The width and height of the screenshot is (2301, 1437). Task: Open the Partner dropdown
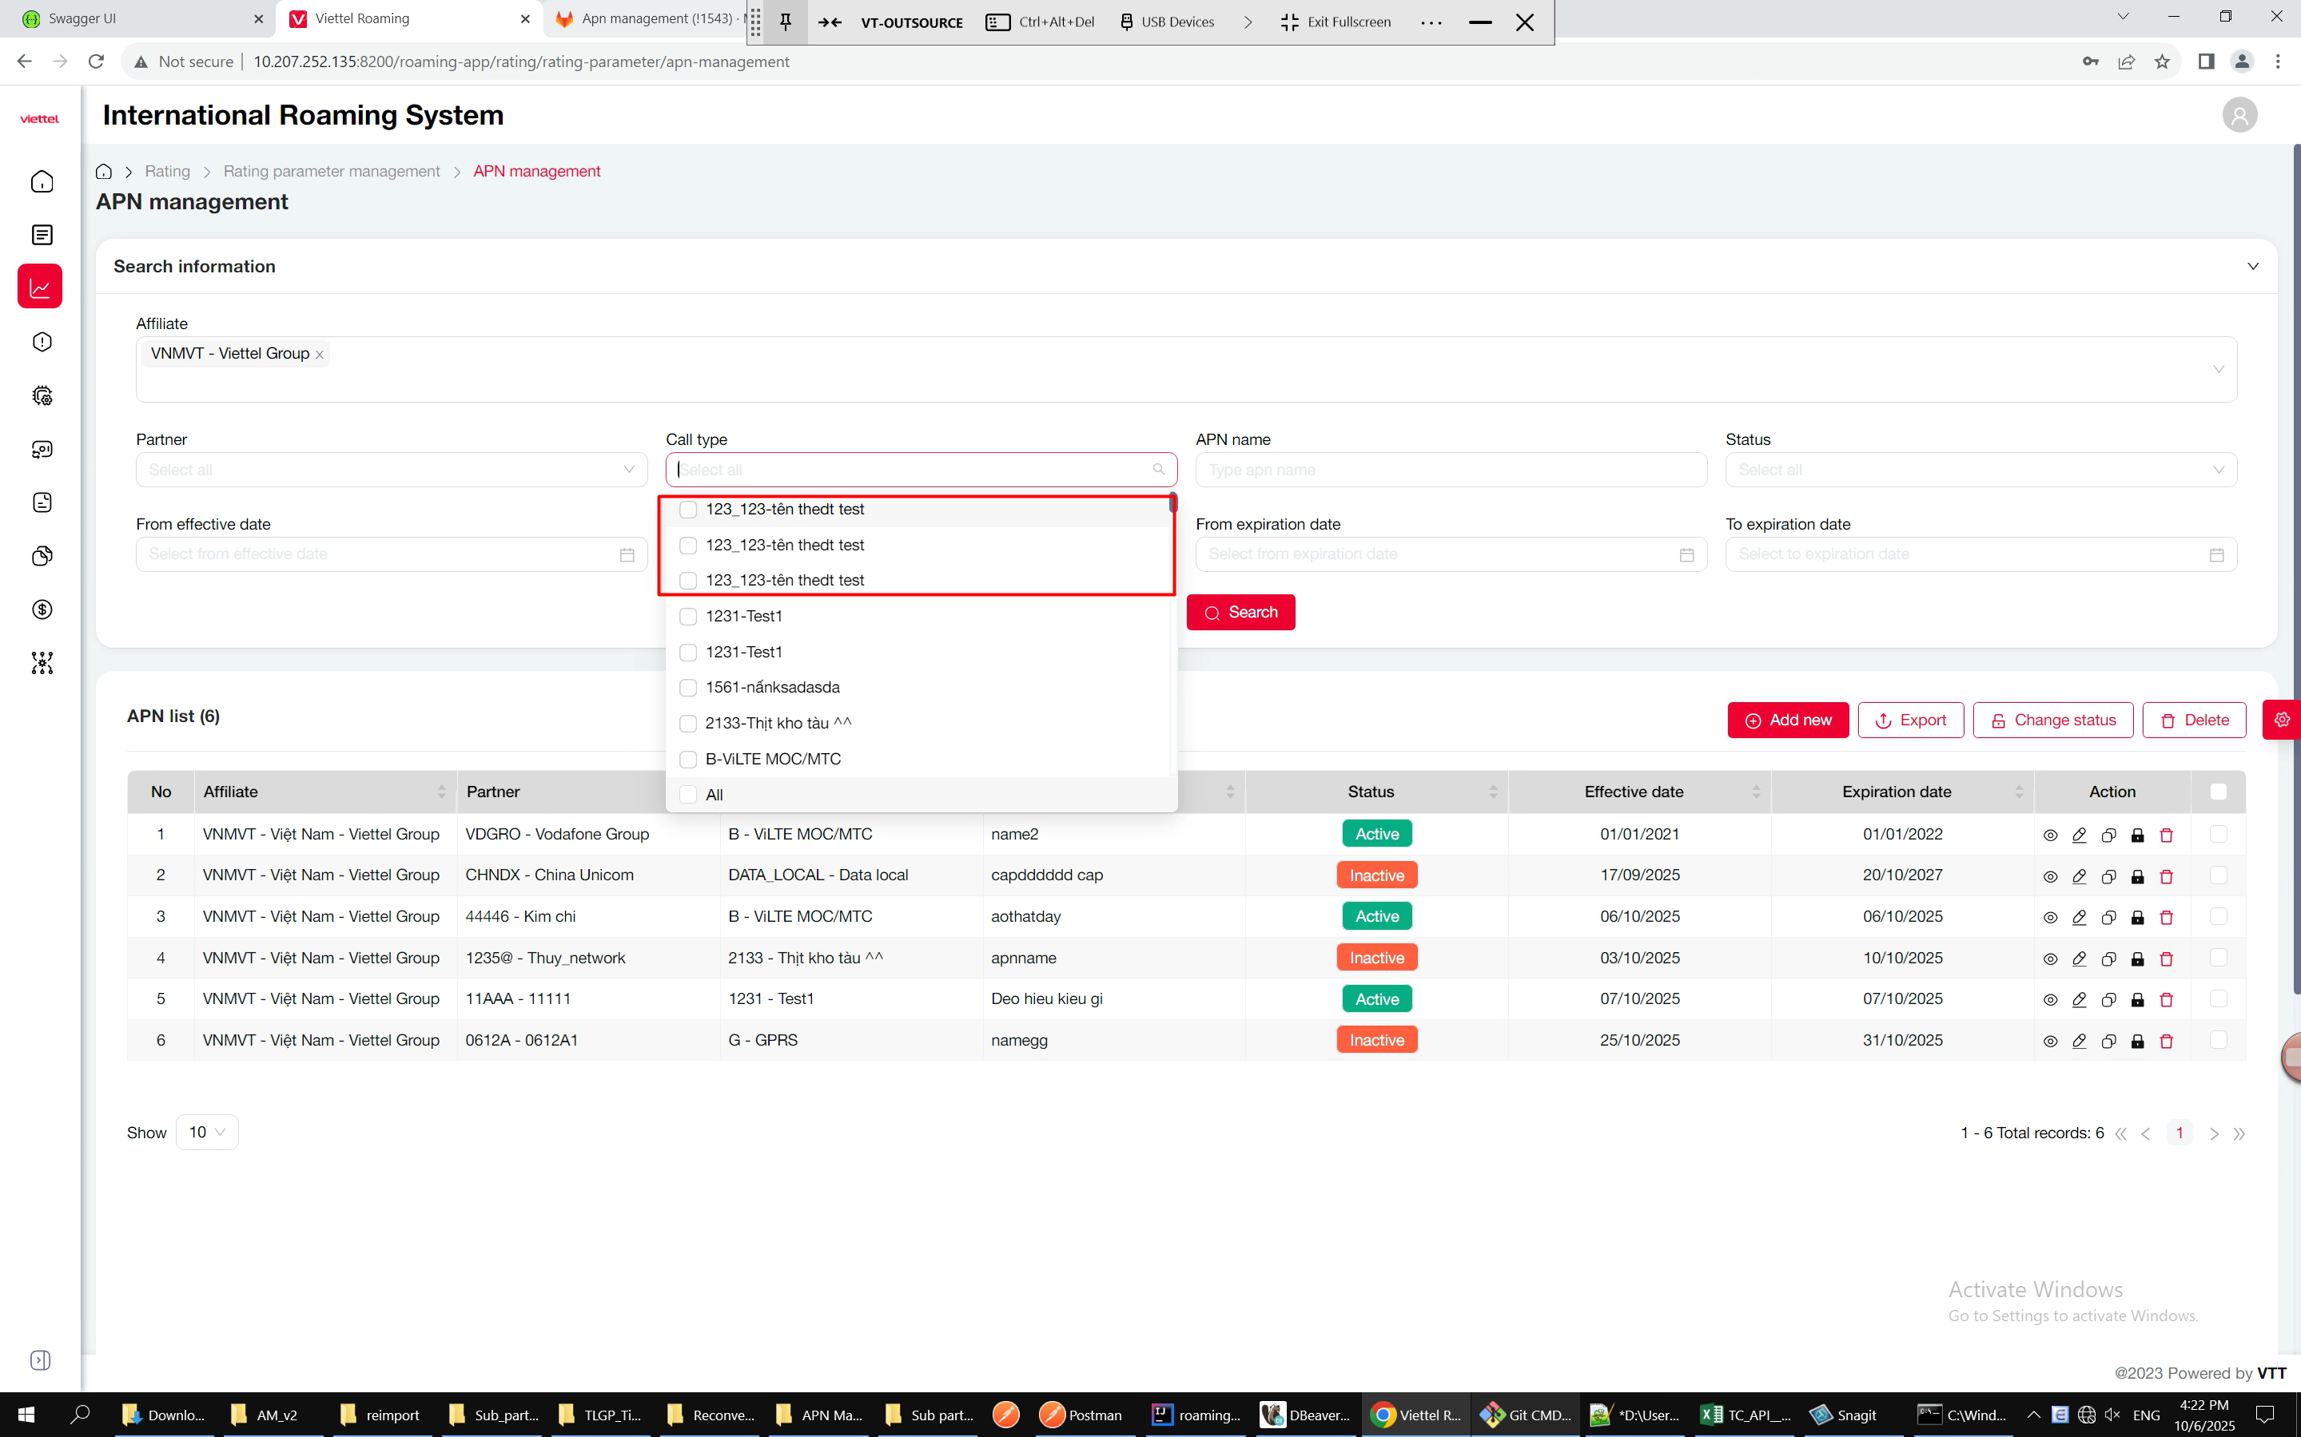click(x=391, y=470)
